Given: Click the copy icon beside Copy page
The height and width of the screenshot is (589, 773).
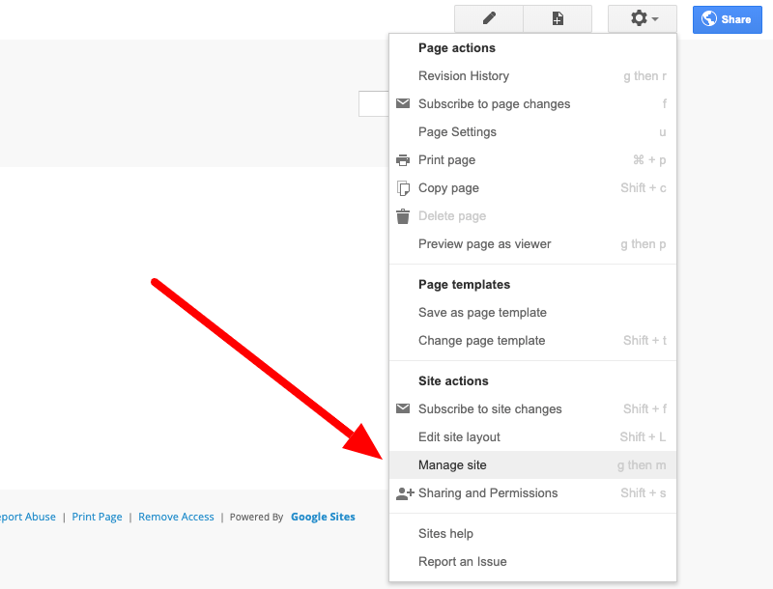Looking at the screenshot, I should [x=403, y=187].
